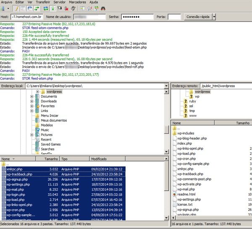This screenshot has width=252, height=229.
Task: Search remote files with binoculars icon
Action: [x=103, y=8]
